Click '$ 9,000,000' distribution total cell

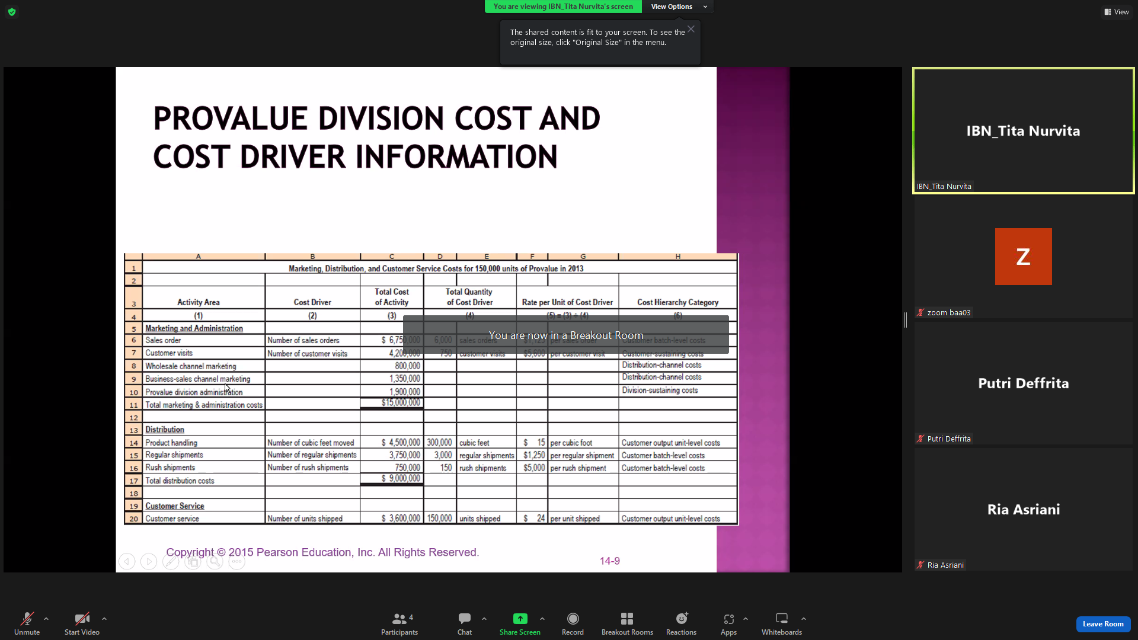(401, 478)
